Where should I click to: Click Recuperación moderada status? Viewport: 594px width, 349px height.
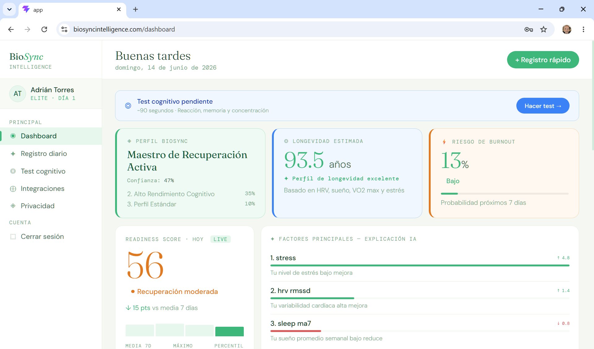coord(174,291)
